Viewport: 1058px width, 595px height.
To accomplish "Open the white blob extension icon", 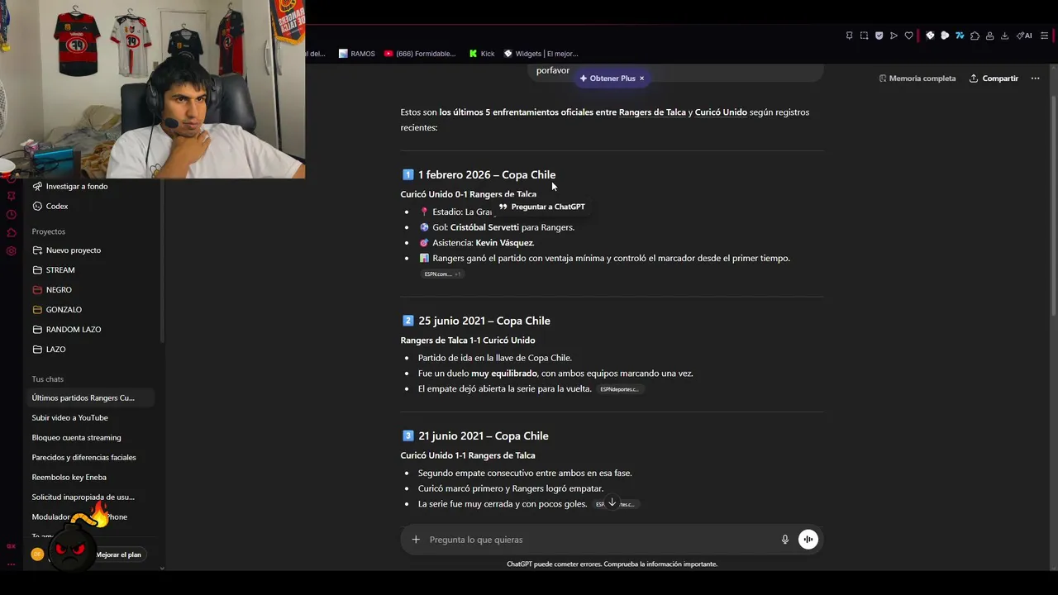I will point(945,36).
